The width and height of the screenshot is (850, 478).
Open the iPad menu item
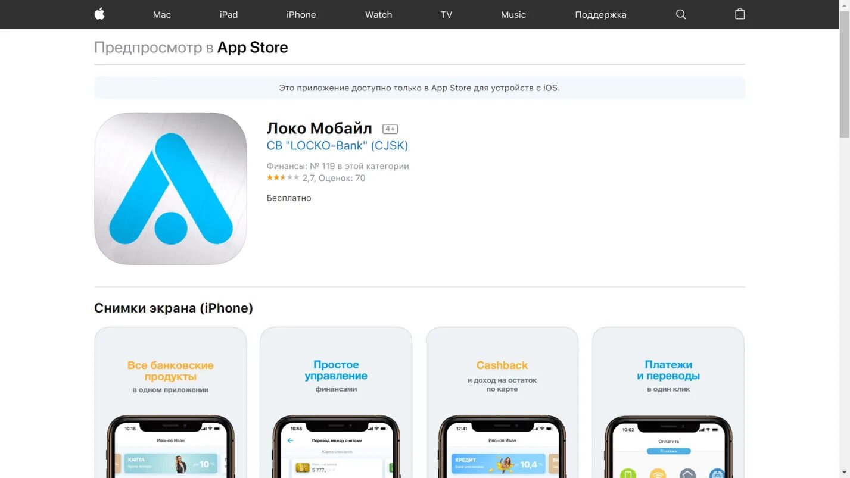229,14
